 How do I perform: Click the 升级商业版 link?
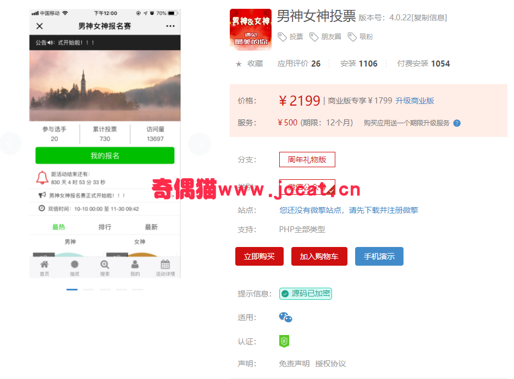click(414, 101)
